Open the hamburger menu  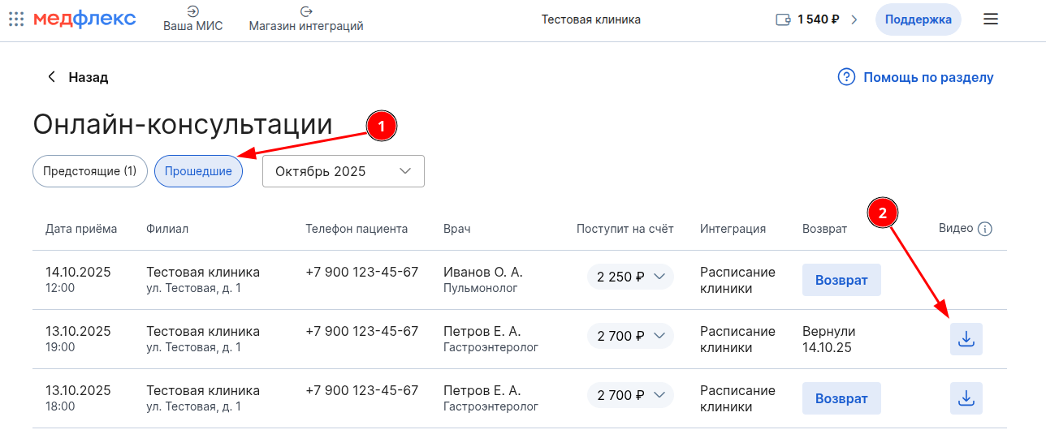click(x=991, y=19)
